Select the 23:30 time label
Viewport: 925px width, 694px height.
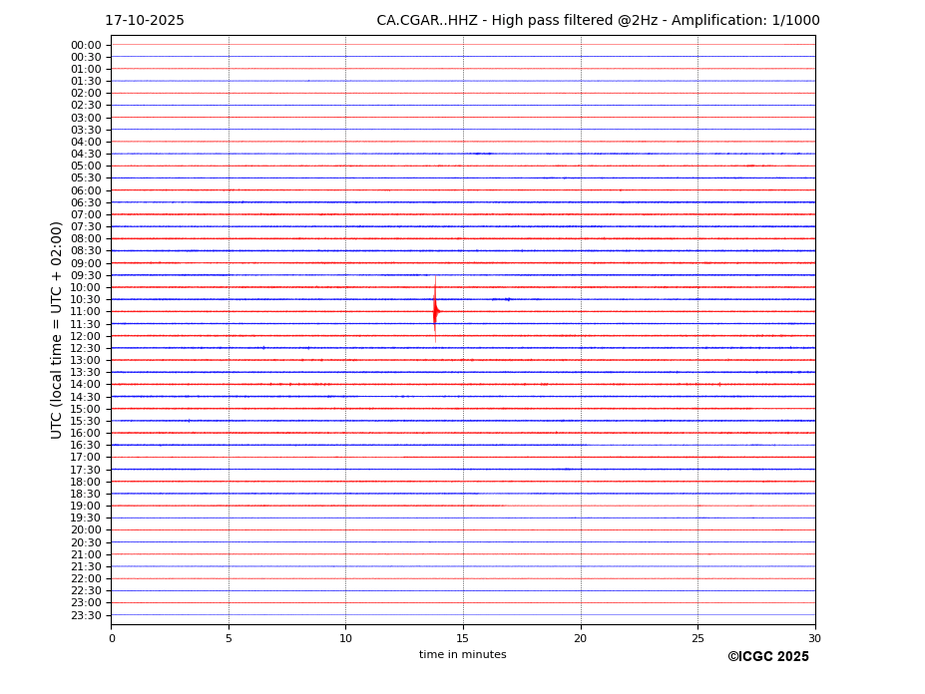tap(86, 615)
